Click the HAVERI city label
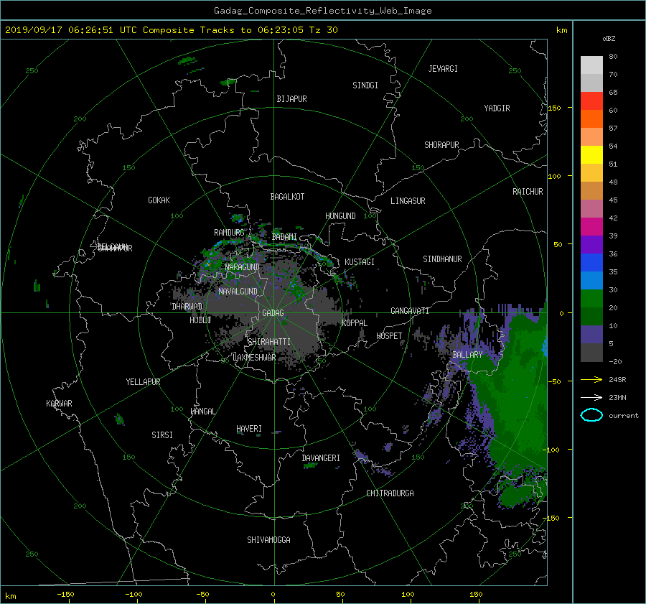The height and width of the screenshot is (604, 646). pos(249,429)
